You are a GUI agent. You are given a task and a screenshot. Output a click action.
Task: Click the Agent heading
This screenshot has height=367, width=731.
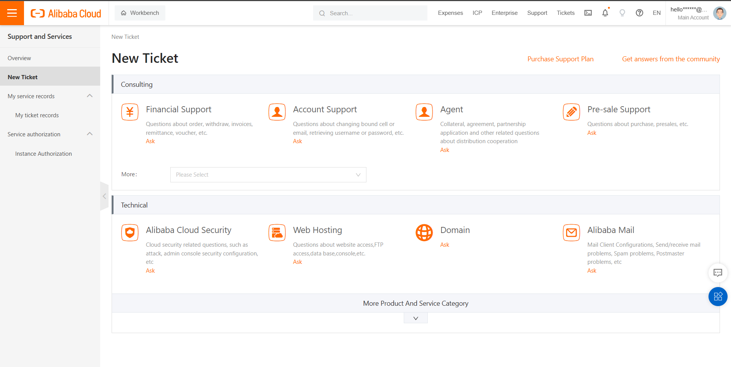(x=452, y=109)
